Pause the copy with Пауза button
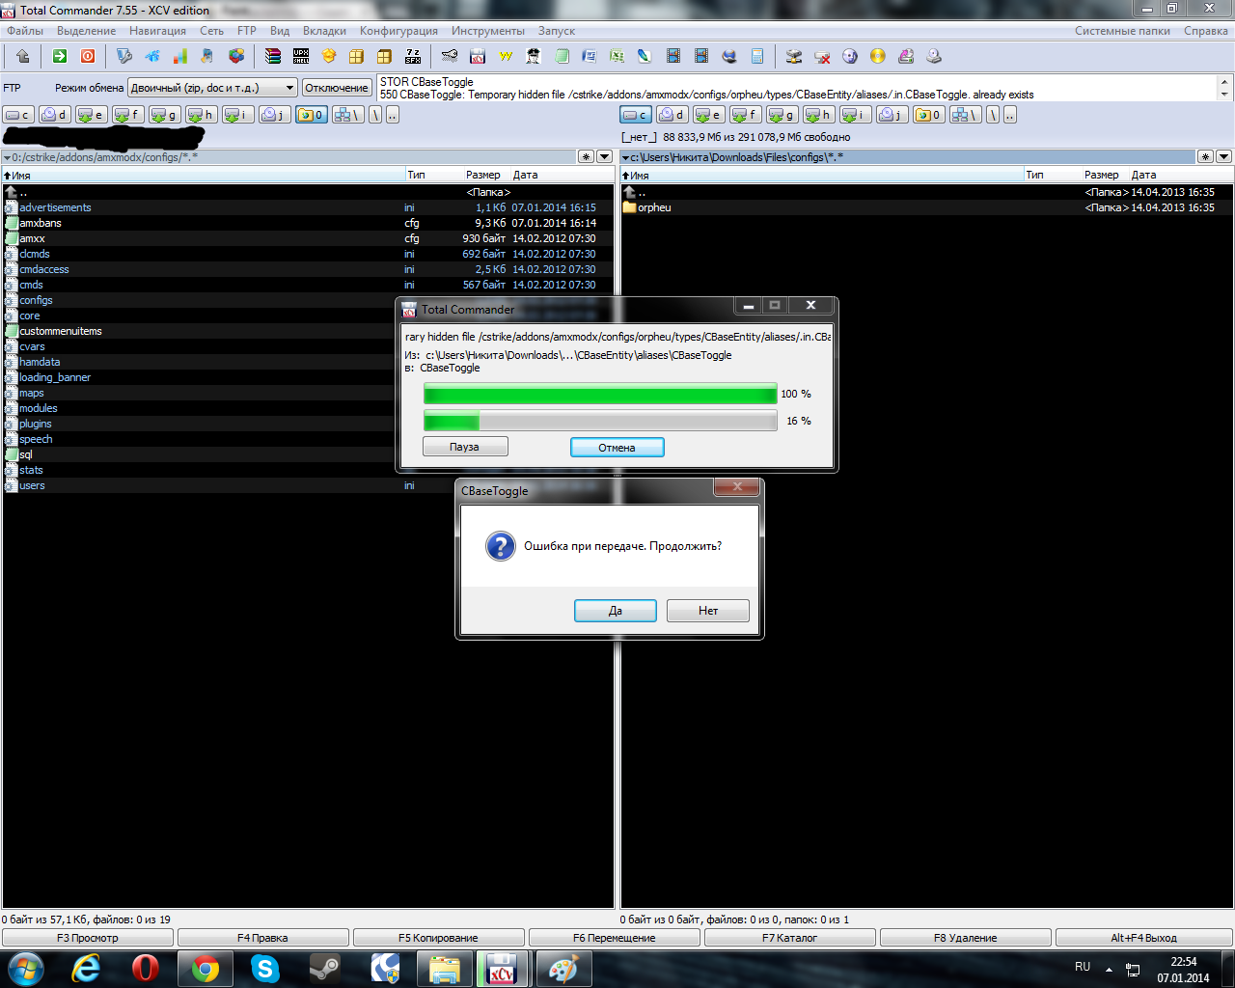 coord(465,447)
